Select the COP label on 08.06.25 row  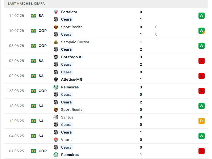(43, 46)
